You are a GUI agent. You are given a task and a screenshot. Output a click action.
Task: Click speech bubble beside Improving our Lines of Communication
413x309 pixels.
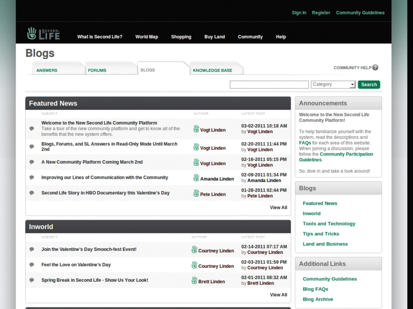point(31,178)
